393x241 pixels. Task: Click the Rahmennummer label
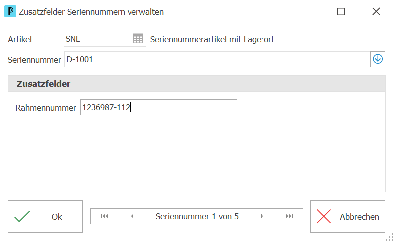pyautogui.click(x=46, y=108)
